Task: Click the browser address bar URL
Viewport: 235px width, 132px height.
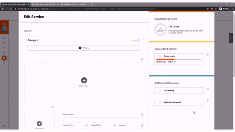Action: coord(86,9)
